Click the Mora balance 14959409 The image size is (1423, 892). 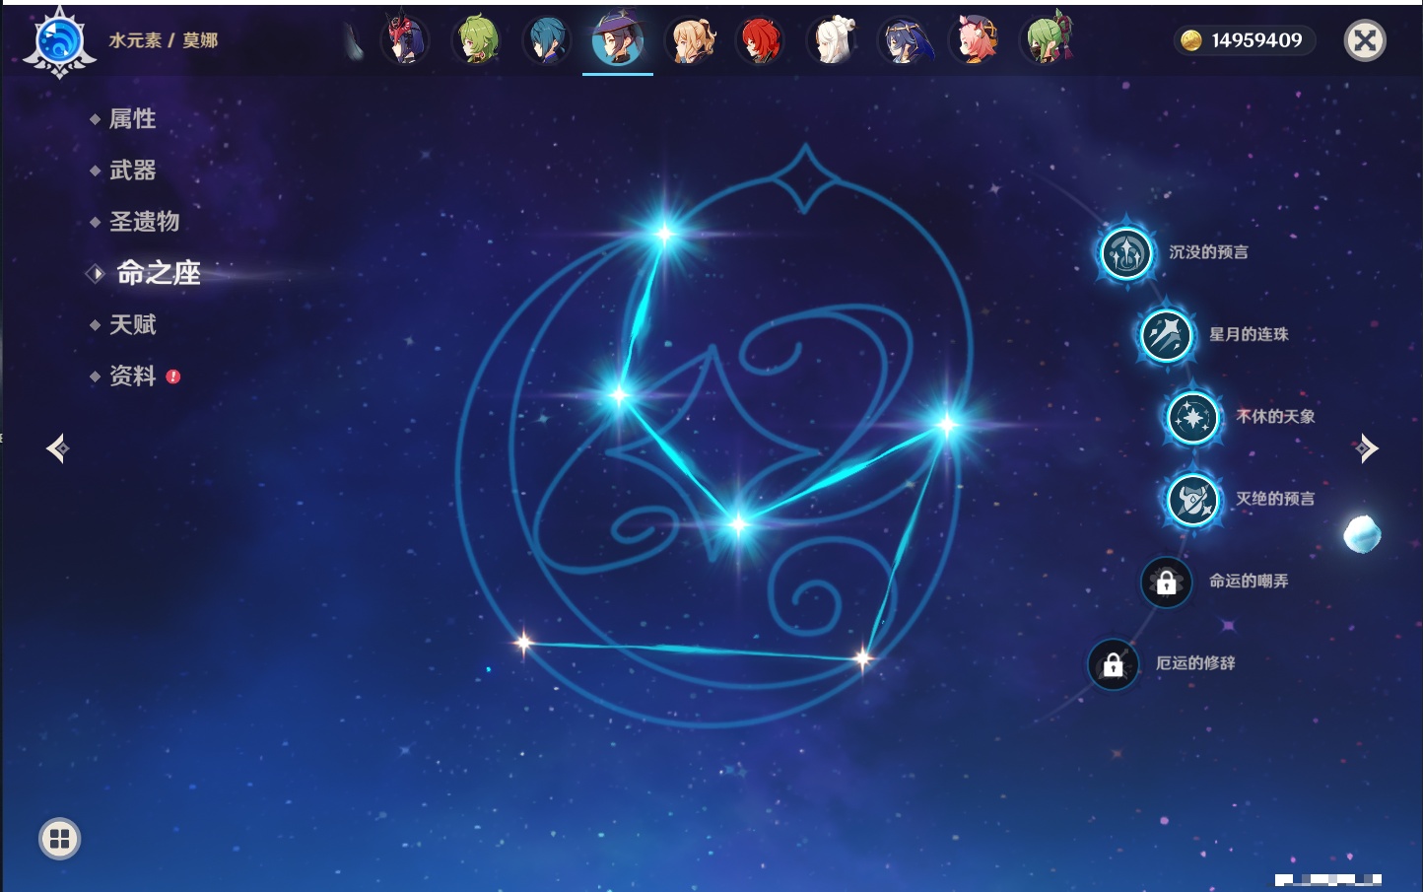coord(1256,40)
